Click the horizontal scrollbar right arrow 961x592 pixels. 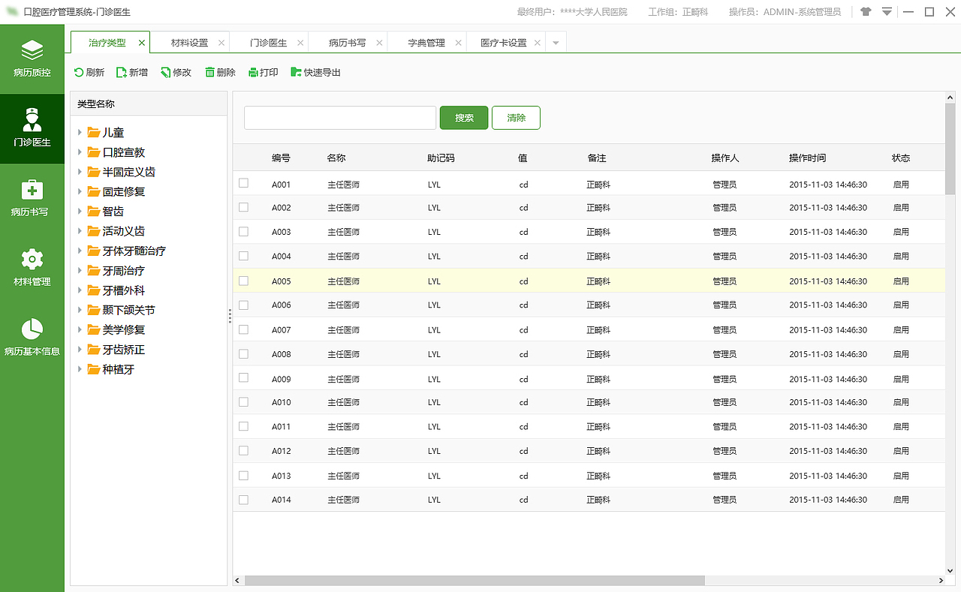click(941, 580)
